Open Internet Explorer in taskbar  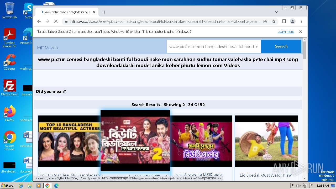pyautogui.click(x=21, y=186)
